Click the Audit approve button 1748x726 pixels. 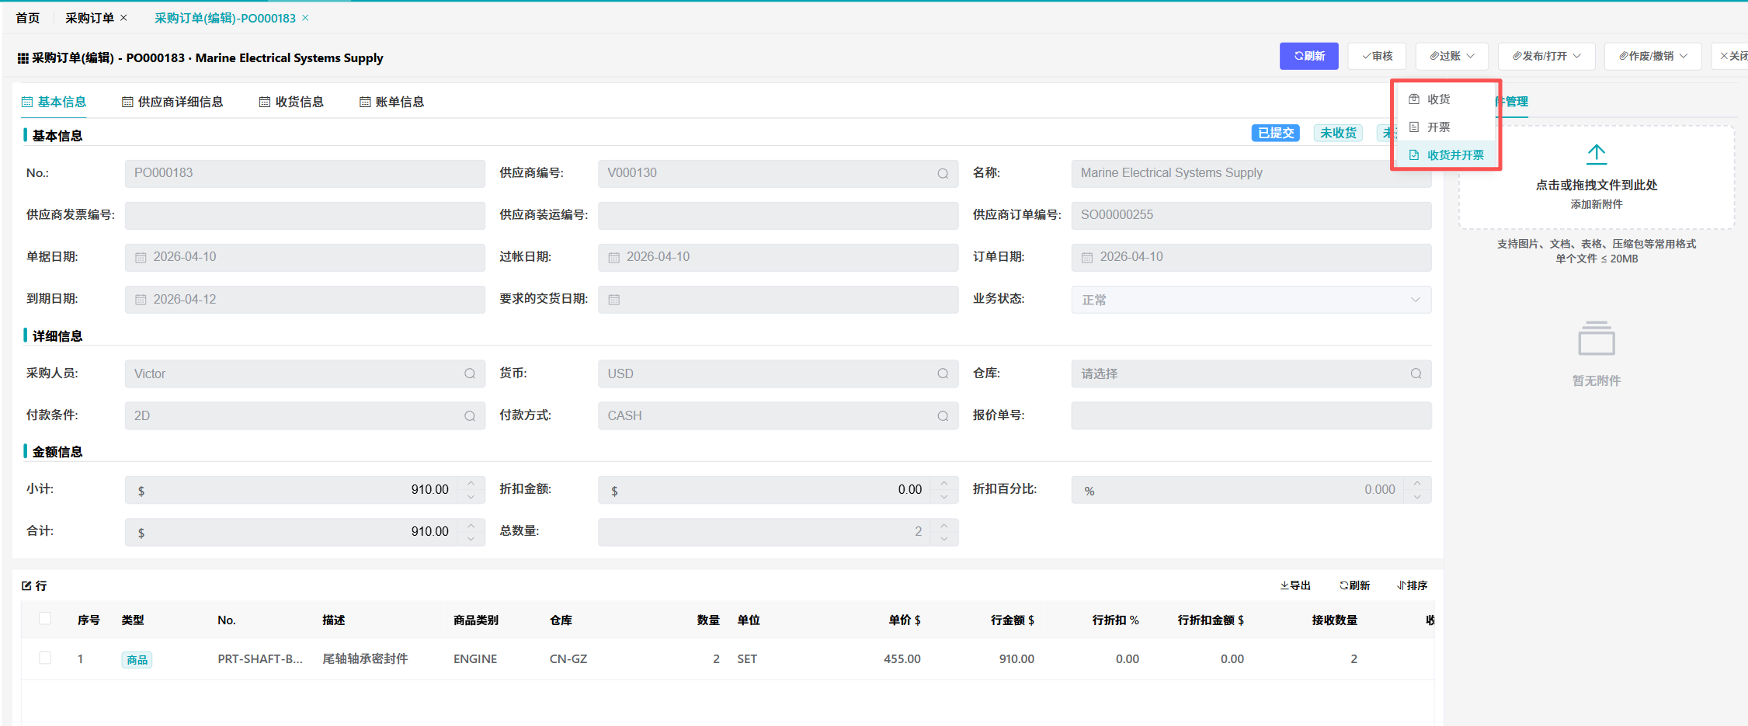[x=1377, y=56]
